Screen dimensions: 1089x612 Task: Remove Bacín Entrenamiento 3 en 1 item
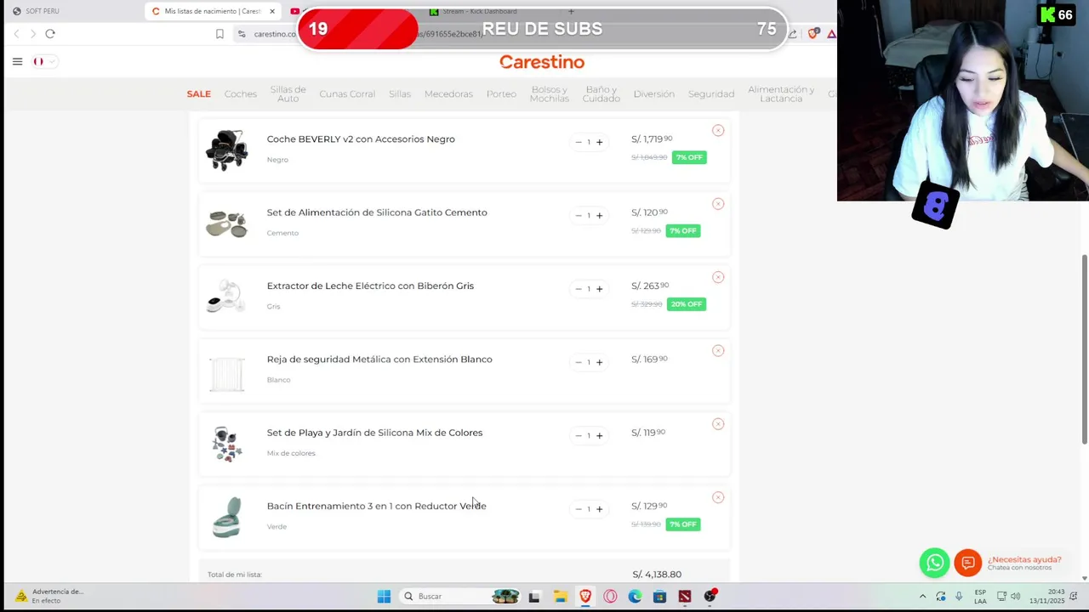(x=718, y=497)
